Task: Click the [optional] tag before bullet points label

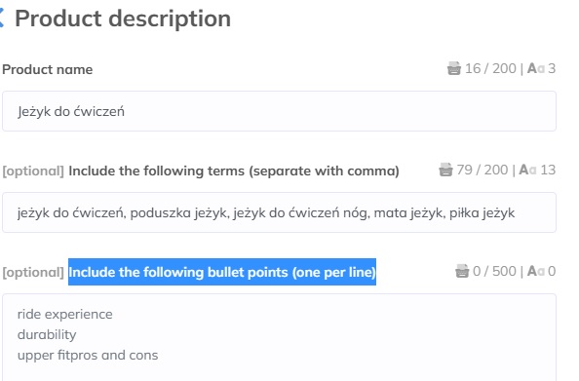Action: click(x=33, y=272)
